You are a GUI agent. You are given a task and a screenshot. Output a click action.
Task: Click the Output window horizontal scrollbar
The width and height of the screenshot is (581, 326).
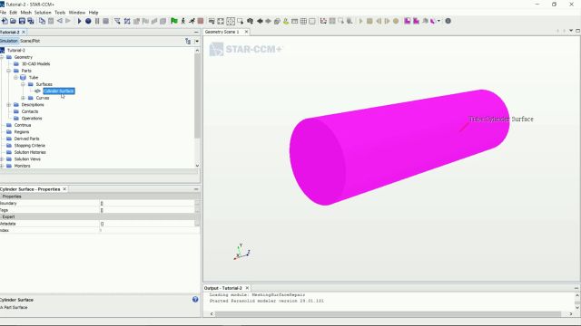pyautogui.click(x=388, y=314)
